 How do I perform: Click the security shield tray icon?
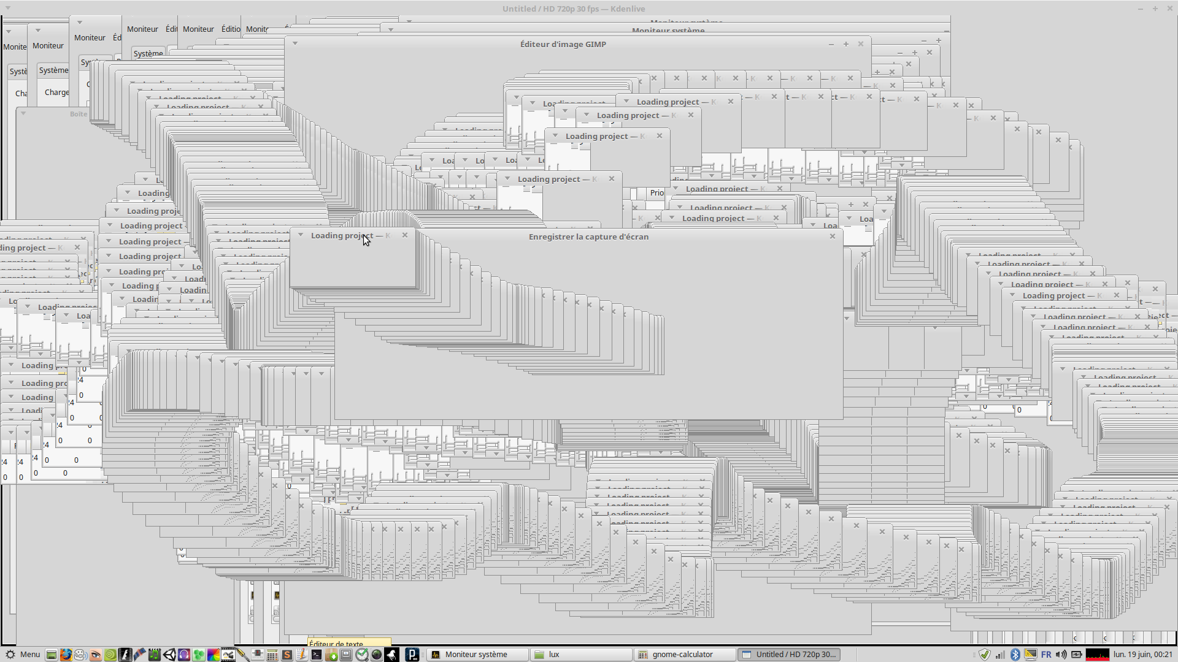click(984, 655)
